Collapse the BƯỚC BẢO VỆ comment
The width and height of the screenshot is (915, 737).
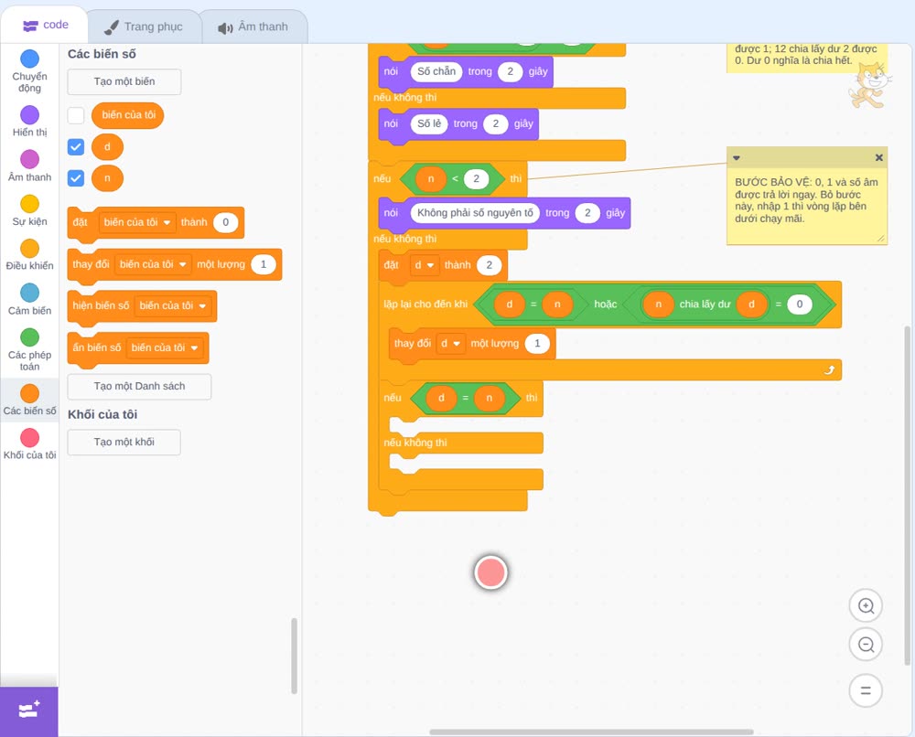click(x=737, y=157)
